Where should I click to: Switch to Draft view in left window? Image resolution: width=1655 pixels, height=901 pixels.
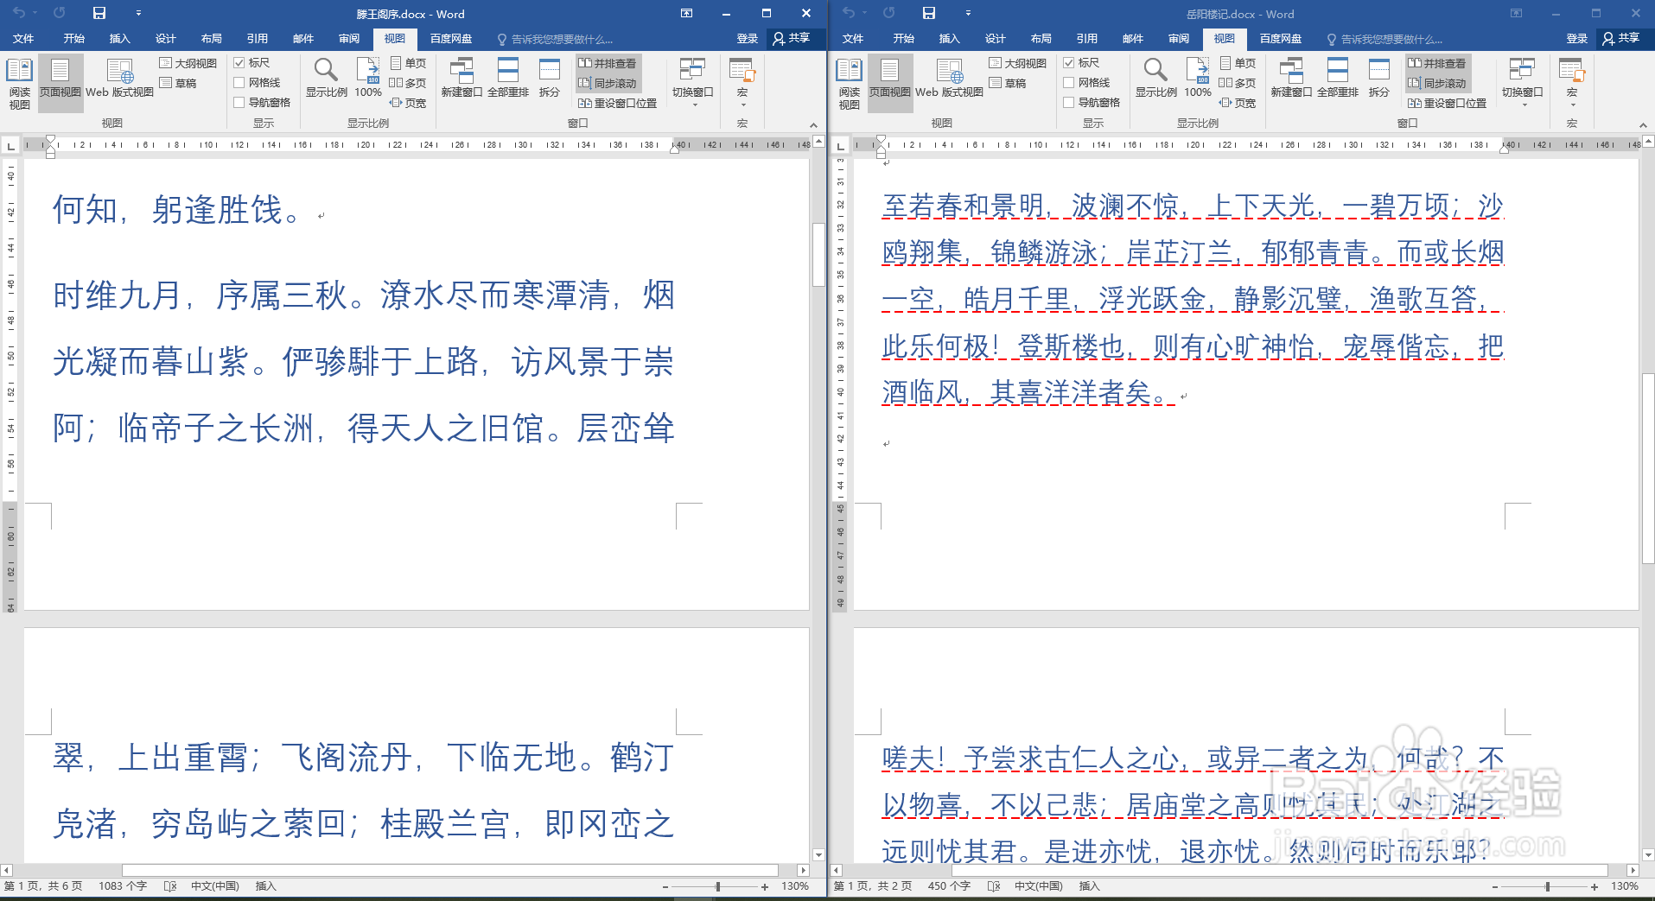point(179,83)
